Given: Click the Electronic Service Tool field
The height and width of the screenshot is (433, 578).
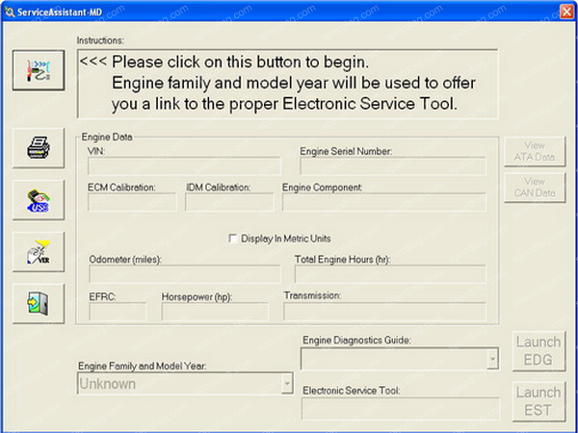Looking at the screenshot, I should point(400,409).
